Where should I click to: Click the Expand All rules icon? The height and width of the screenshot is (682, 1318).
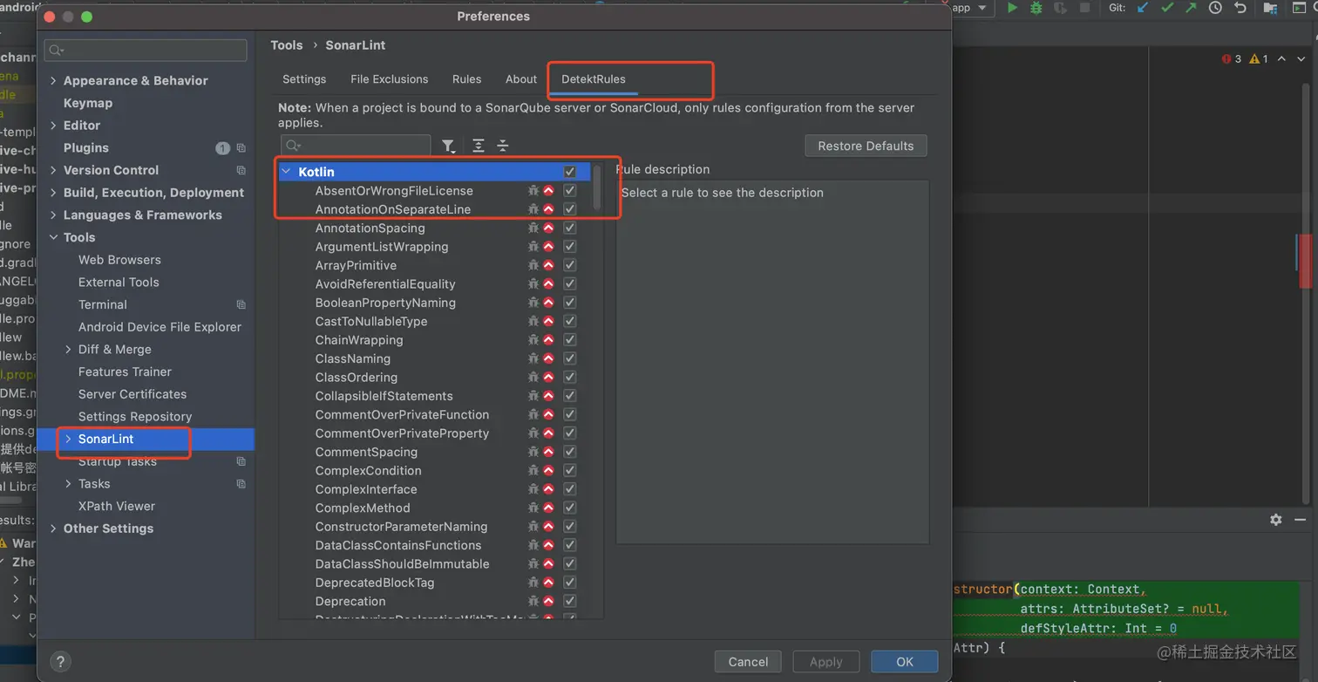[479, 146]
